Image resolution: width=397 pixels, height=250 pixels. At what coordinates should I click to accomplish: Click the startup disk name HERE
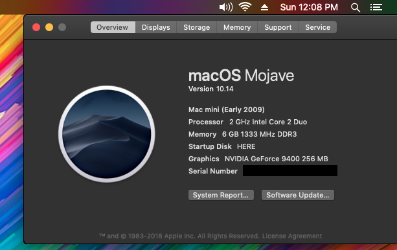point(246,146)
